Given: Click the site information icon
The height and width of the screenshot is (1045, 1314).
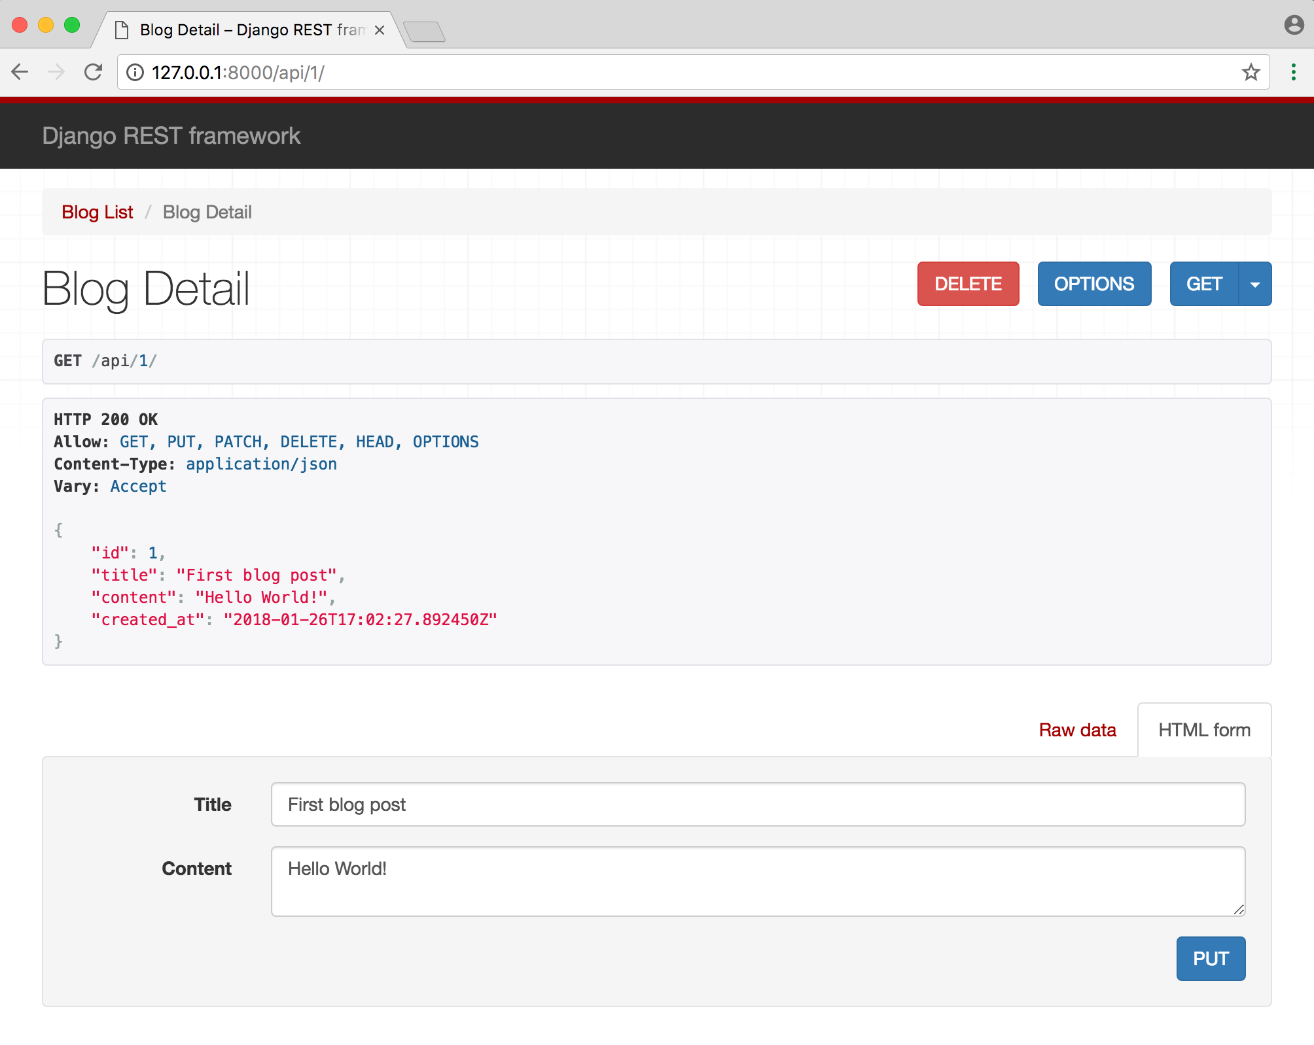Looking at the screenshot, I should click(135, 72).
